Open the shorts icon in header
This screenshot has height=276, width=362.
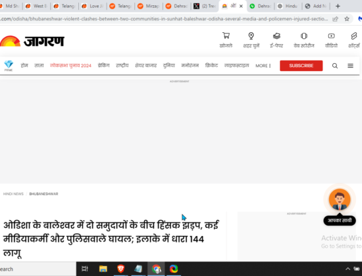(x=354, y=36)
